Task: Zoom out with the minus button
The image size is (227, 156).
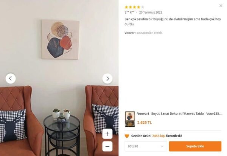Action: click(107, 147)
